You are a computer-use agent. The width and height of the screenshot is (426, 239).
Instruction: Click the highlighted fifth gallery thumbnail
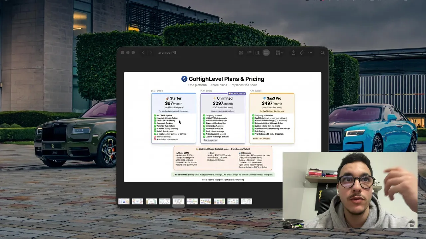pyautogui.click(x=178, y=201)
